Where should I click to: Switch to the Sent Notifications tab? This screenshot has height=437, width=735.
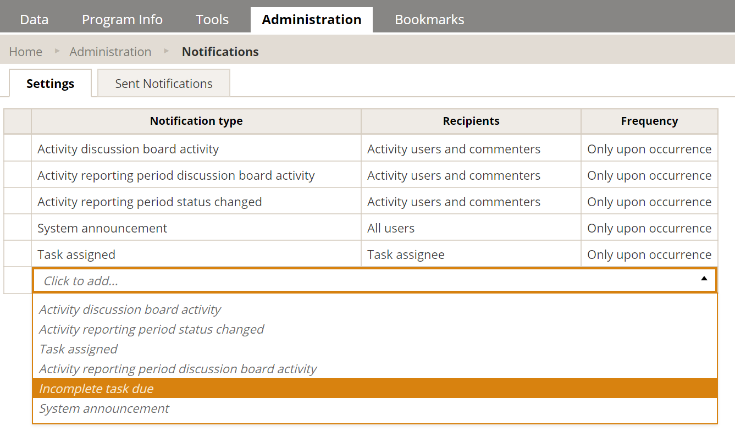[164, 84]
